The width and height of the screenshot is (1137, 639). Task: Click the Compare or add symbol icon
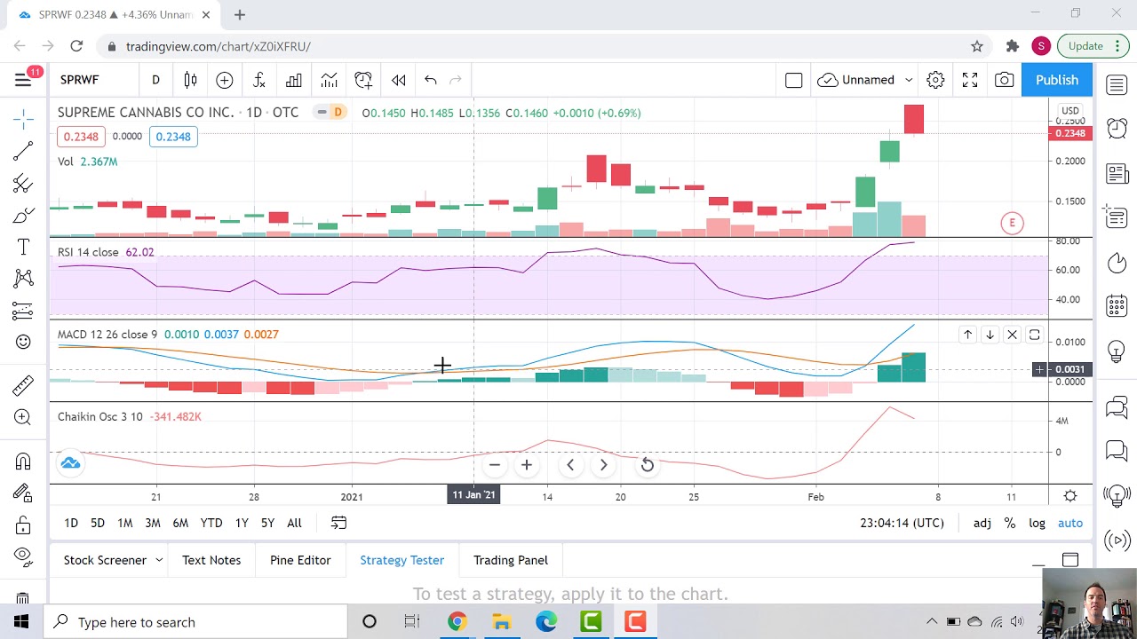click(224, 80)
